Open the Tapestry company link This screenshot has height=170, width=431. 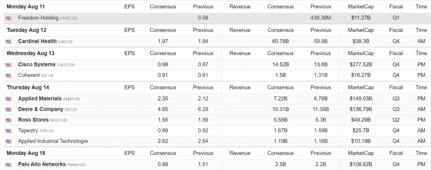[x=28, y=131]
